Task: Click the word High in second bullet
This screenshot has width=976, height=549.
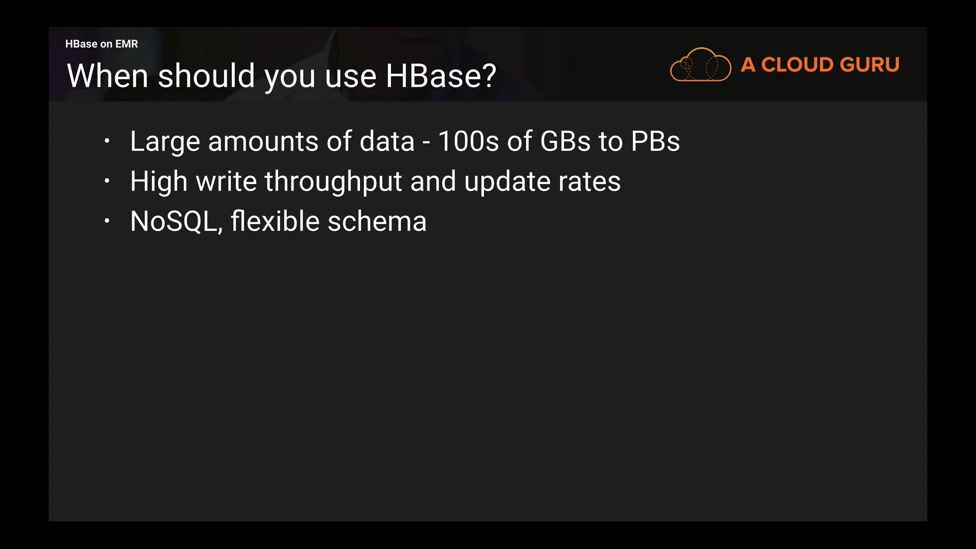Action: 159,181
